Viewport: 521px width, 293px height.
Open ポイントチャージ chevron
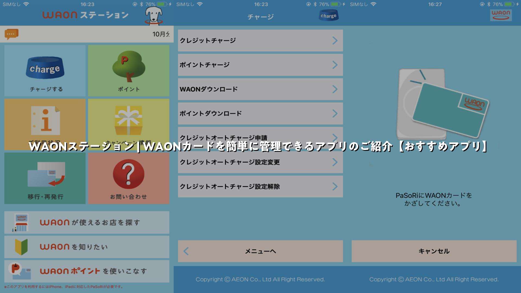pyautogui.click(x=335, y=65)
